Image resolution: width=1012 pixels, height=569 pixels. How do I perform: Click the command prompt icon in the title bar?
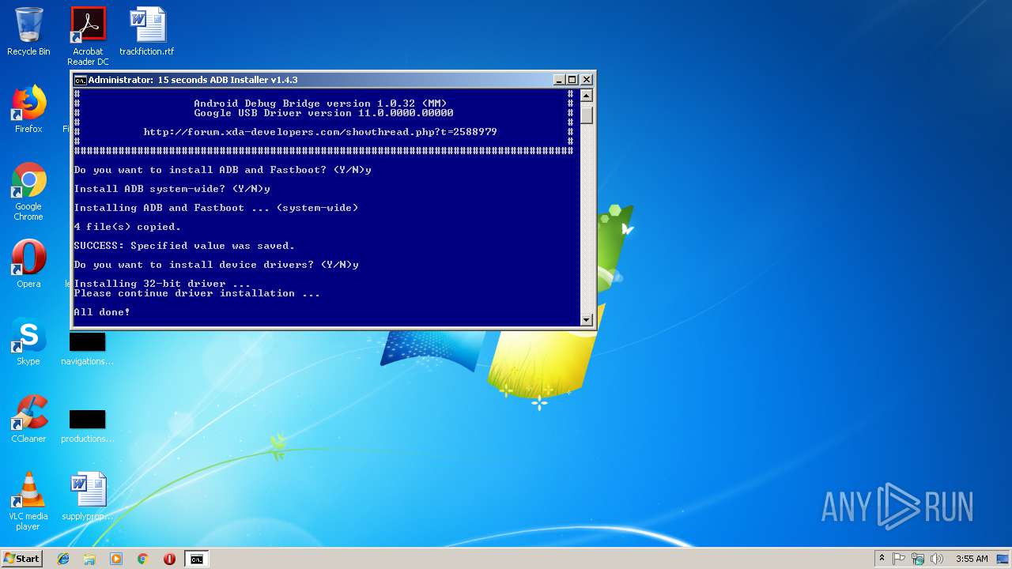(80, 80)
